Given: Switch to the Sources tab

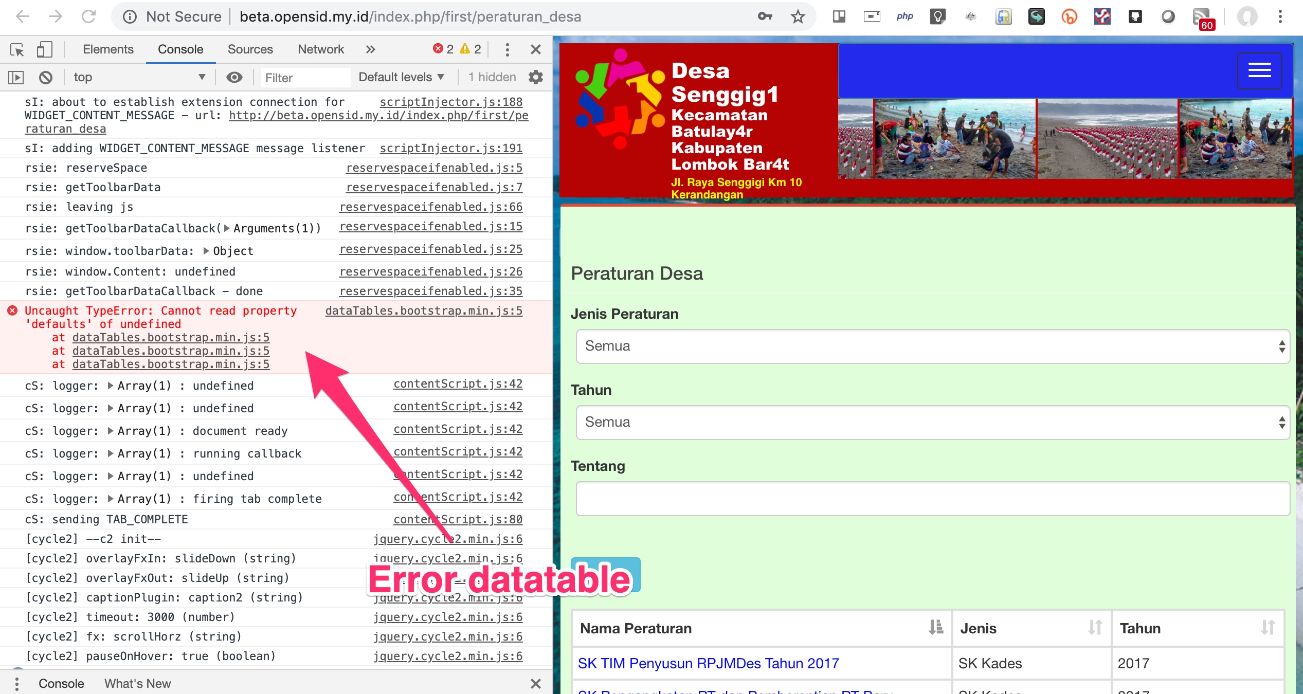Looking at the screenshot, I should pos(250,49).
